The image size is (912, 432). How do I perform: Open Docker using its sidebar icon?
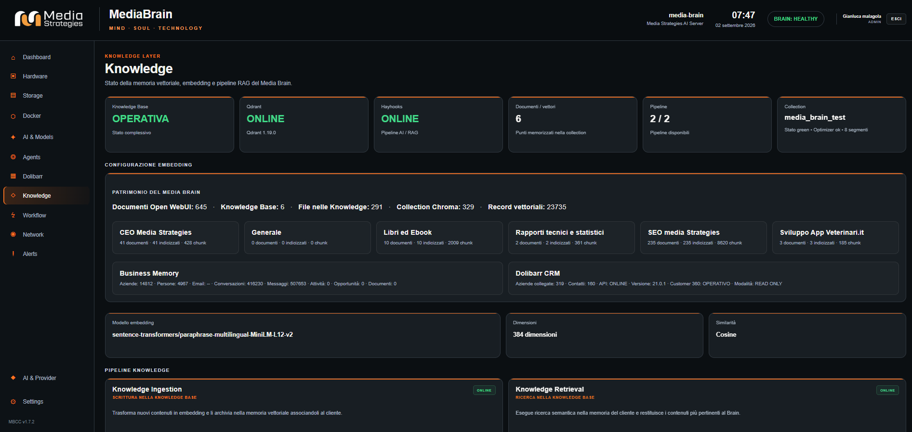pyautogui.click(x=13, y=116)
